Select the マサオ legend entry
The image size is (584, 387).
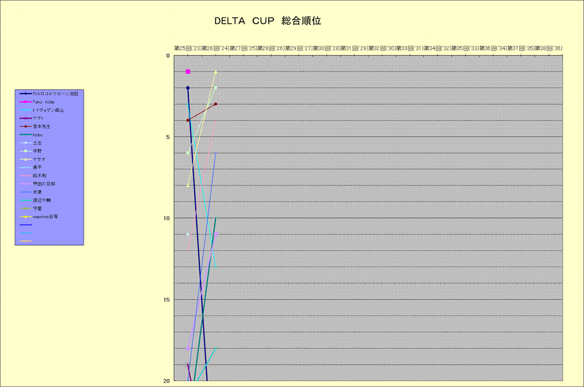32,159
